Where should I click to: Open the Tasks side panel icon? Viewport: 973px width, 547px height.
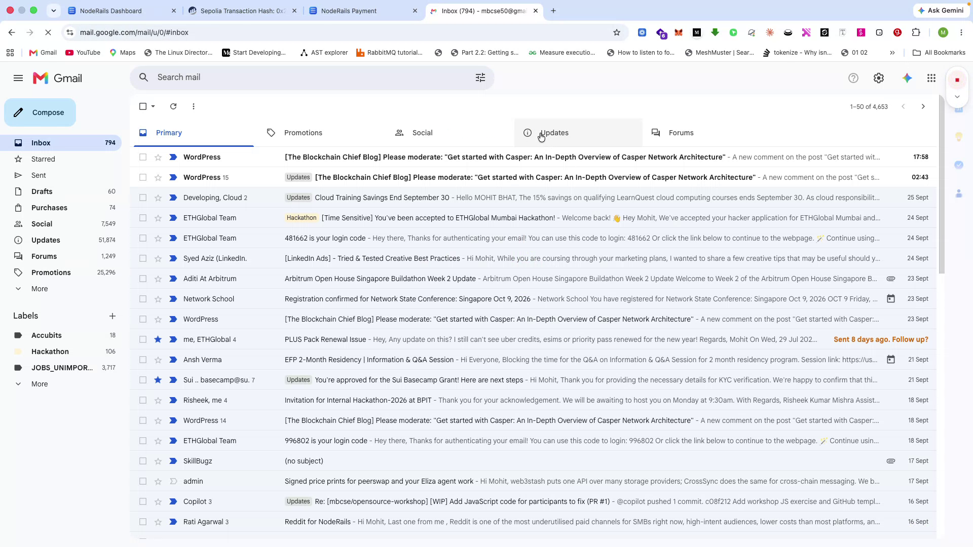(959, 165)
